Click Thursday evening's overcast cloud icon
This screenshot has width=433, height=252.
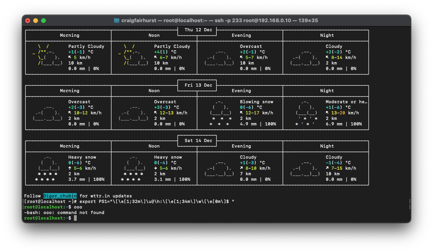click(219, 57)
